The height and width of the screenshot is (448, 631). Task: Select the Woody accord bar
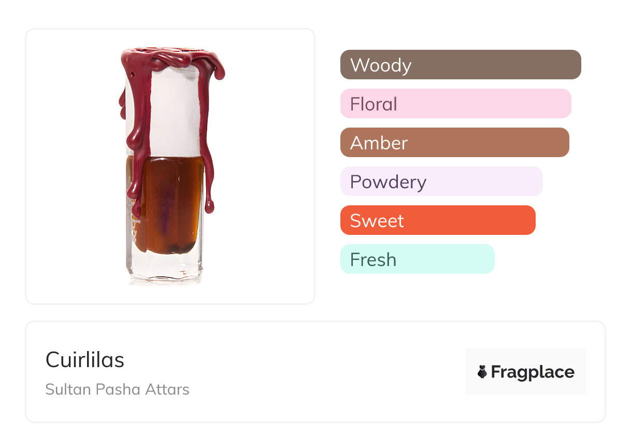(461, 65)
